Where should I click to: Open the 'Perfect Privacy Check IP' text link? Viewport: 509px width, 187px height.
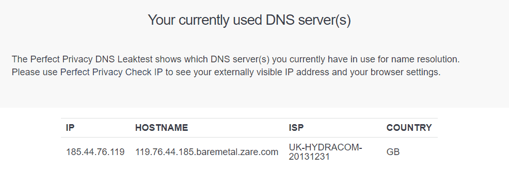[x=112, y=72]
